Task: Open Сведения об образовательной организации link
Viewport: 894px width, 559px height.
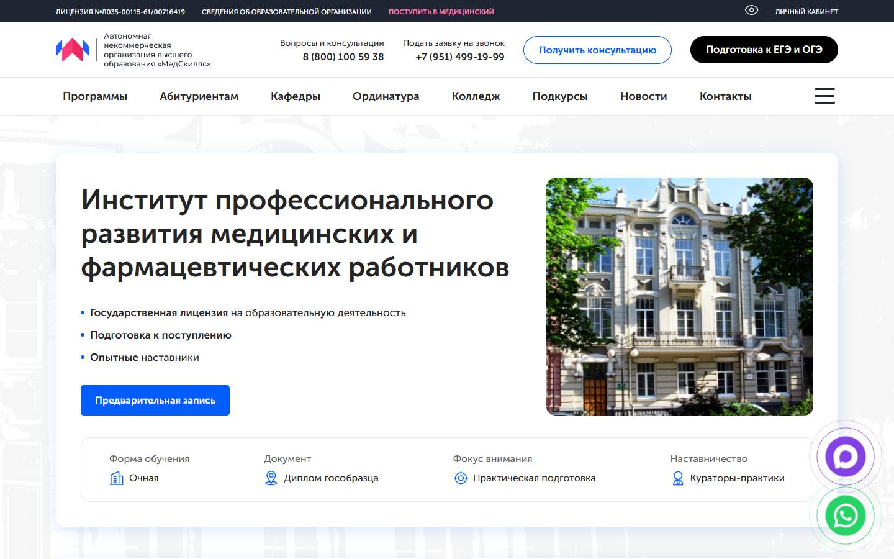Action: coord(287,12)
